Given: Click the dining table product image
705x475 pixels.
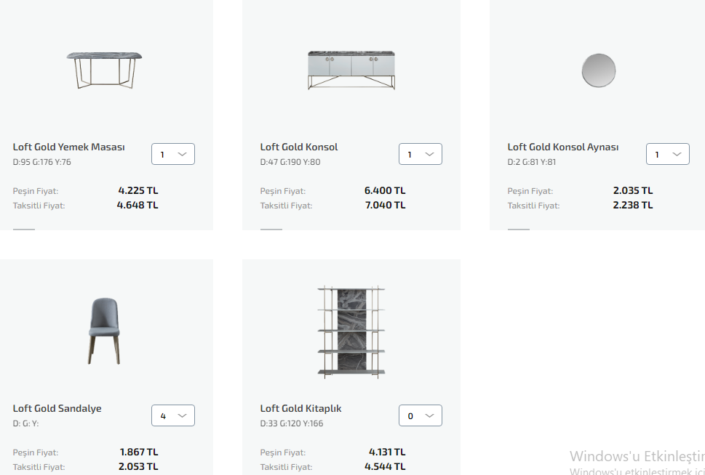Looking at the screenshot, I should (x=104, y=70).
